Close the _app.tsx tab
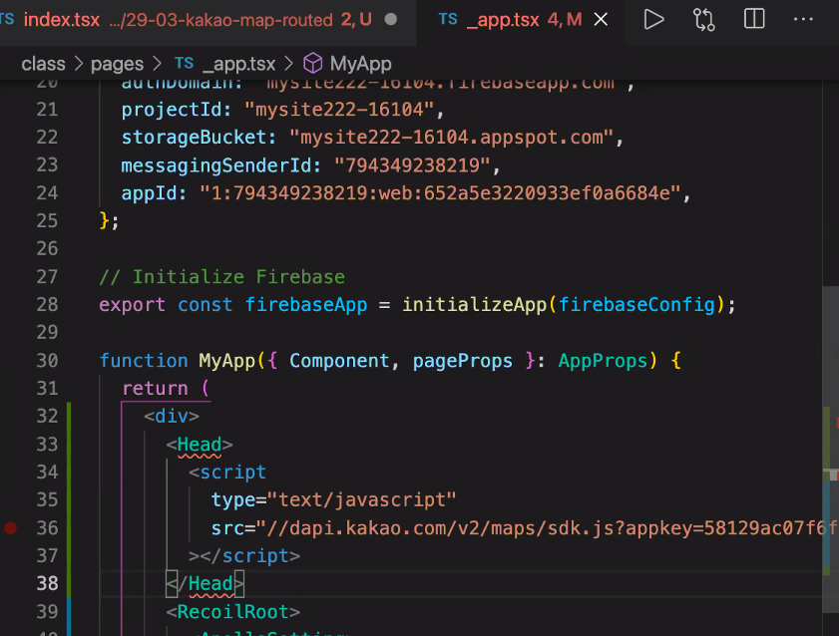Viewport: 839px width, 636px height. coord(601,20)
